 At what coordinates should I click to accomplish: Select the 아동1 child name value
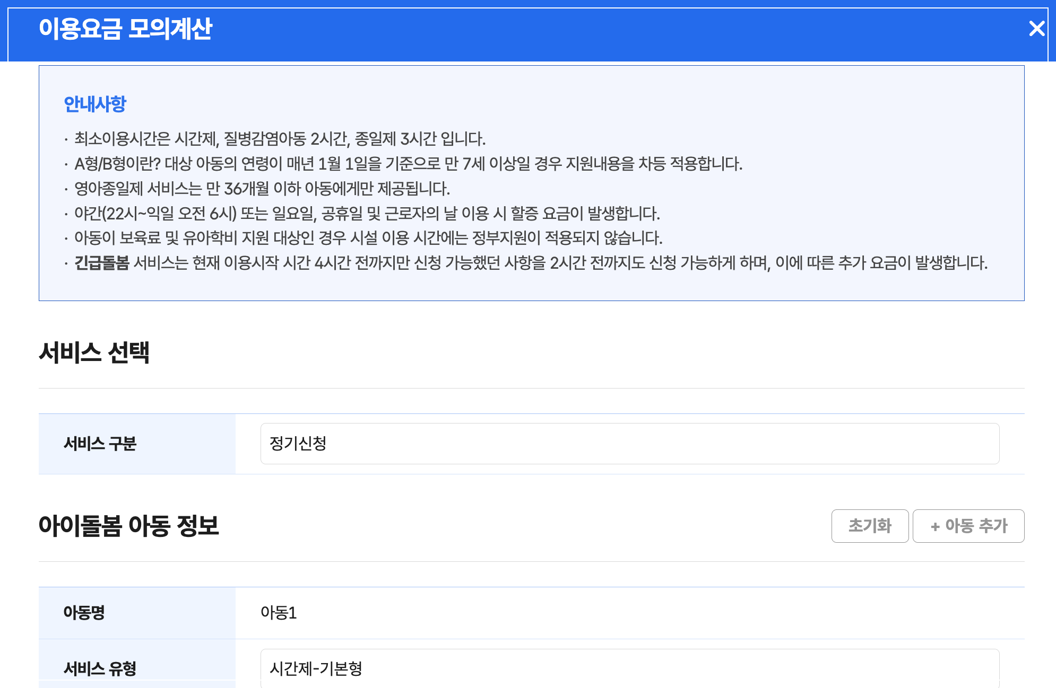point(278,613)
